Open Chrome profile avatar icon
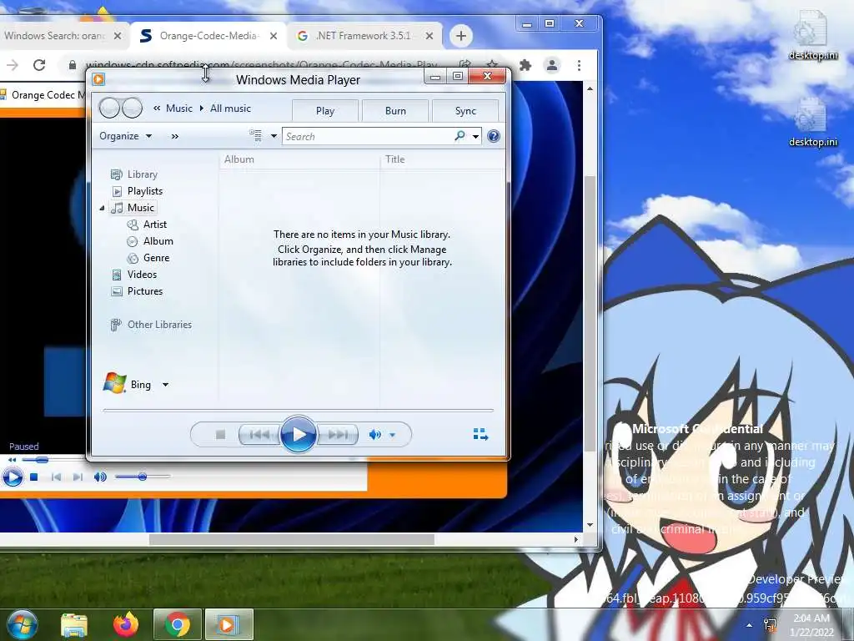854x641 pixels. tap(552, 65)
